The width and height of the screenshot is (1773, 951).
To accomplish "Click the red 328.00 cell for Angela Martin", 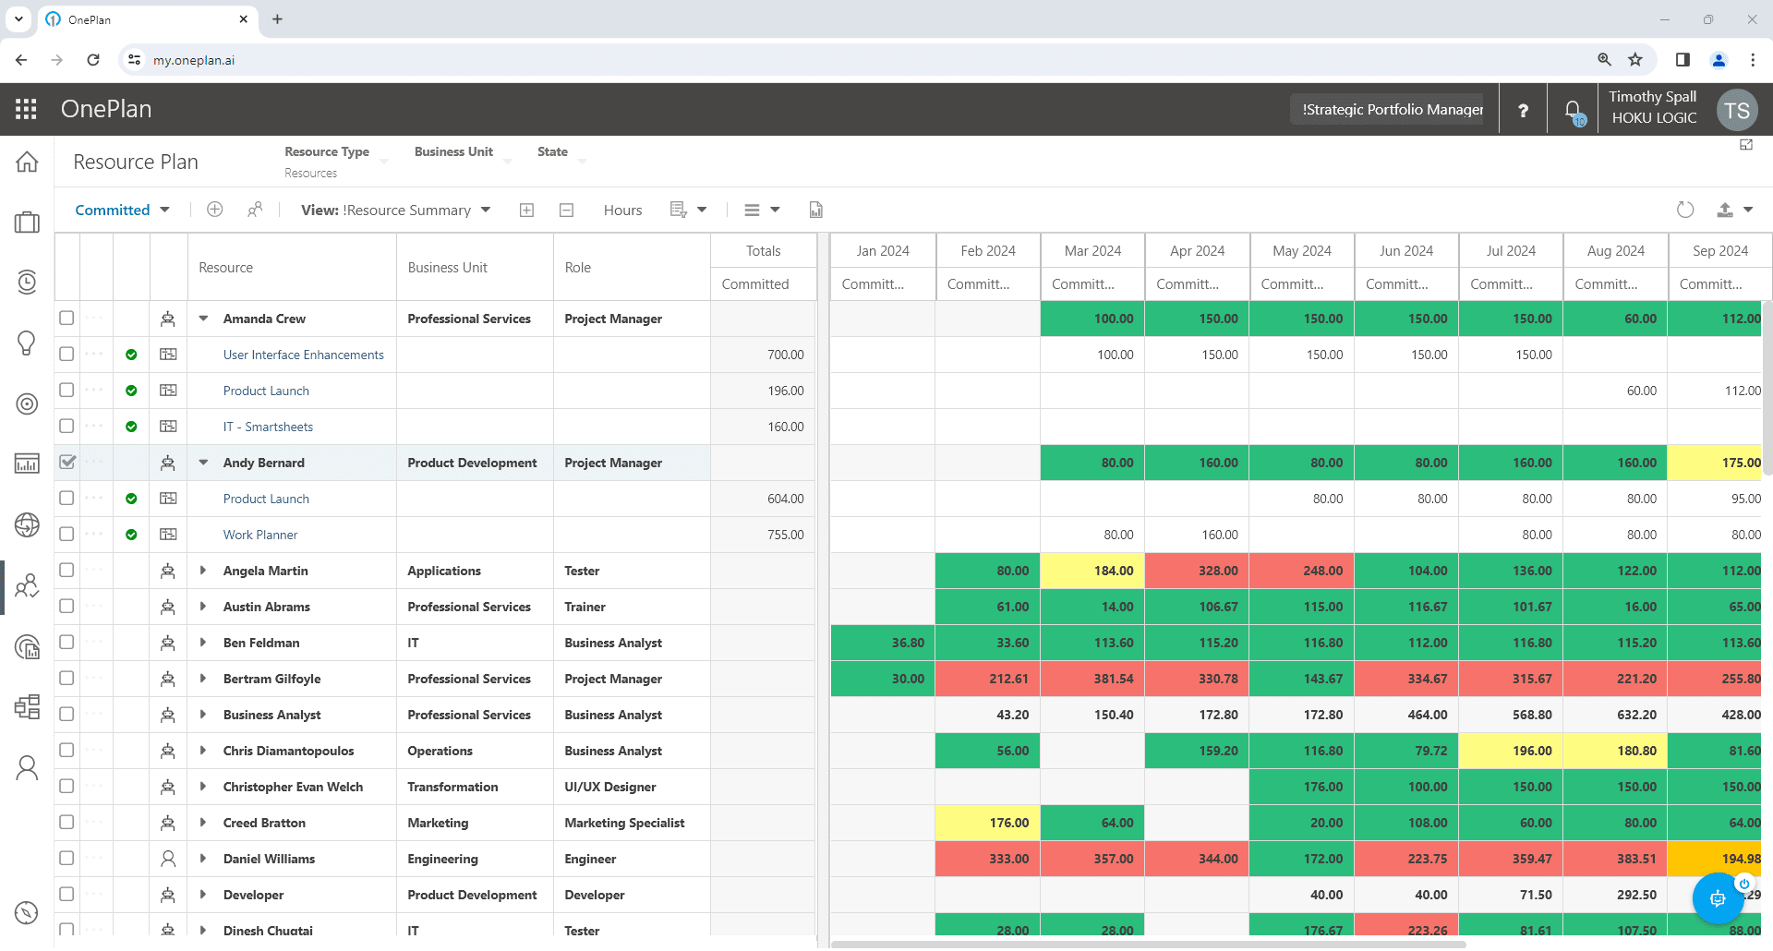I will 1198,571.
